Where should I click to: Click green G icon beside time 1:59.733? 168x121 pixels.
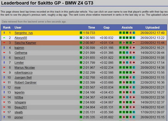click(81, 33)
